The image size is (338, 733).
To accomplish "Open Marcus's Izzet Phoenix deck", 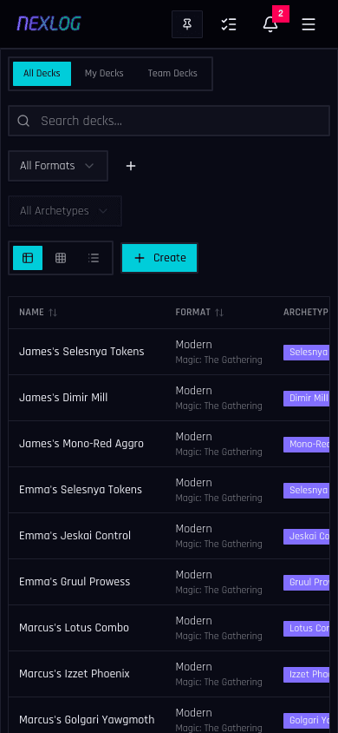I will (x=75, y=674).
